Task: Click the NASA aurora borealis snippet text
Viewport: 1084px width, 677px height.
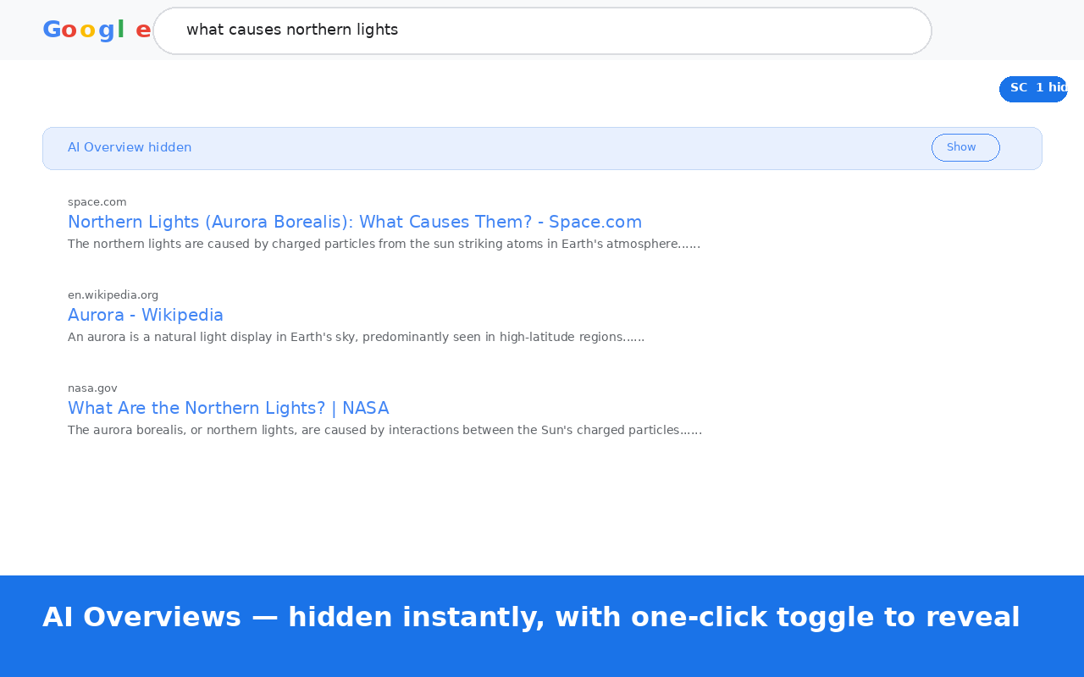Action: pyautogui.click(x=384, y=430)
